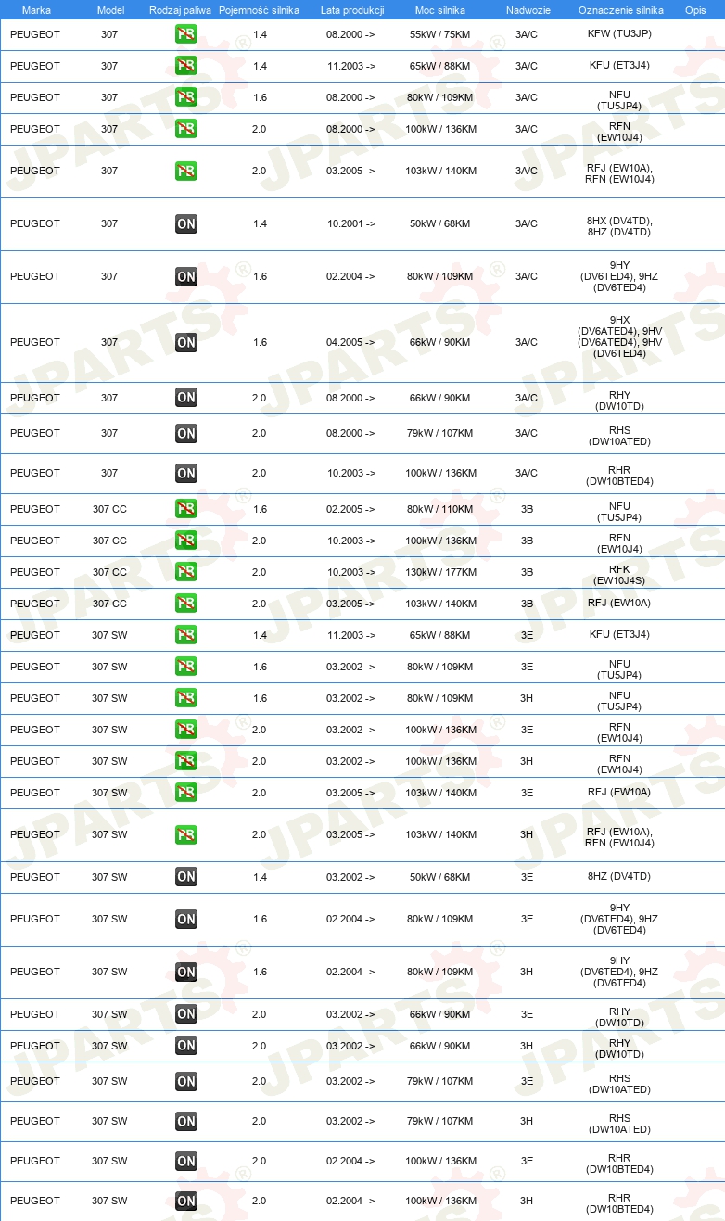This screenshot has width=725, height=1221.
Task: Click the 8HX (DV4TD), 8HZ (DV4TD) engine cell
Action: (x=619, y=226)
